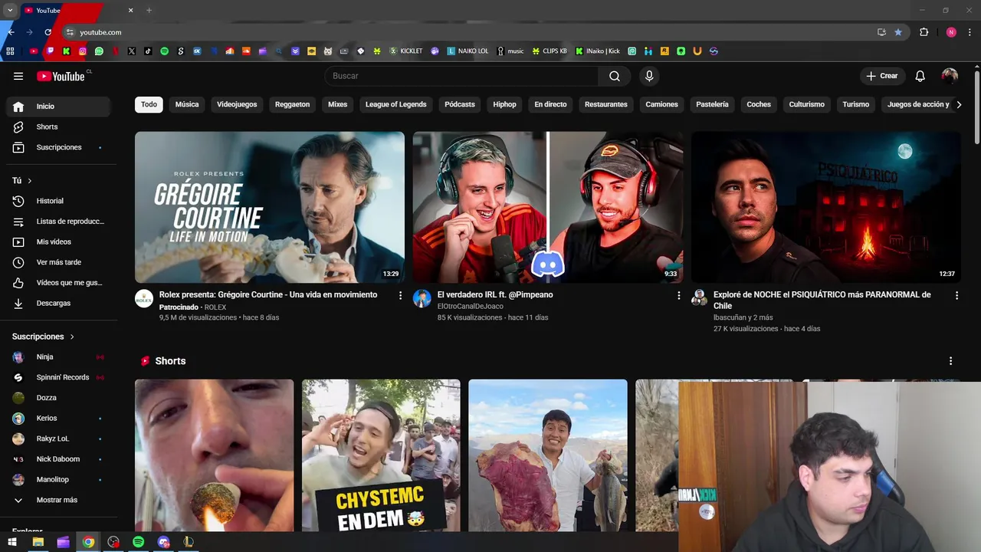Click the YouTube logo

click(61, 76)
